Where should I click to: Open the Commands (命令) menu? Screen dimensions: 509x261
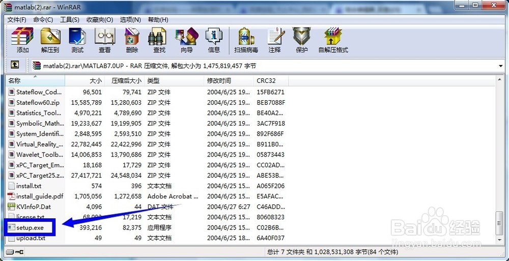(43, 20)
